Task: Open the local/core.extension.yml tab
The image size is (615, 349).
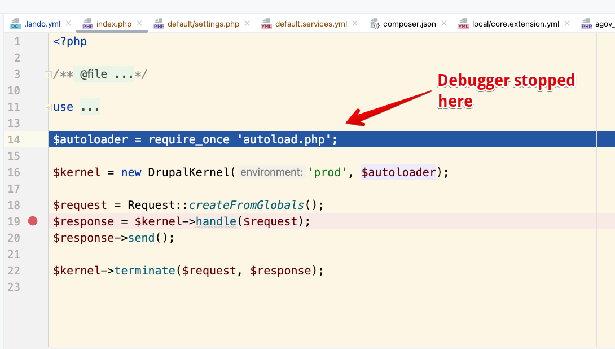Action: point(515,24)
